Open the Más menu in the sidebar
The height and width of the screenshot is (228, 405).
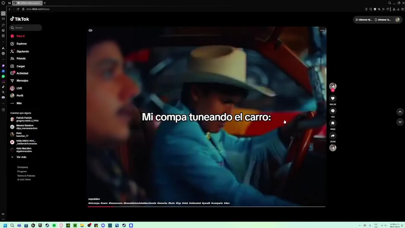point(16,103)
